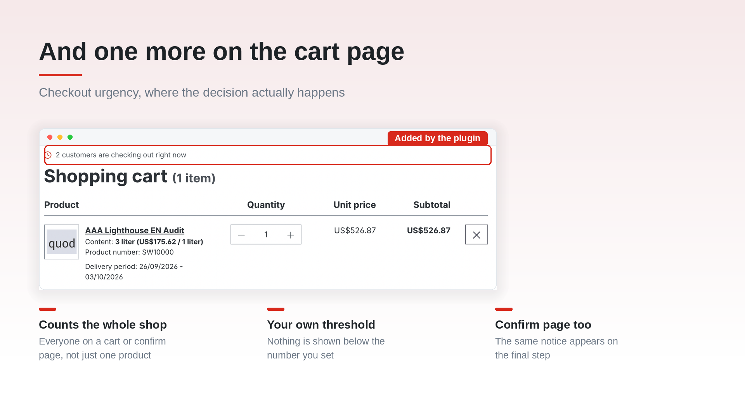745x419 pixels.
Task: Remove AAA Lighthouse EN Audit from cart
Action: pyautogui.click(x=476, y=235)
